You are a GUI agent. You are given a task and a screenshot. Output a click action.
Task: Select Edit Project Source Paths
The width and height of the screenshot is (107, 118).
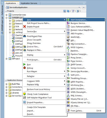[x=45, y=23]
